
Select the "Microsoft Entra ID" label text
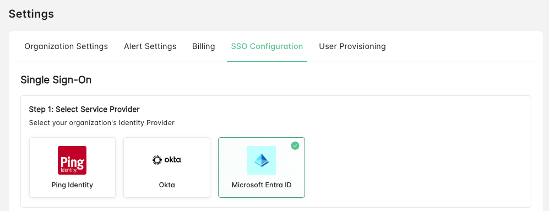(262, 185)
